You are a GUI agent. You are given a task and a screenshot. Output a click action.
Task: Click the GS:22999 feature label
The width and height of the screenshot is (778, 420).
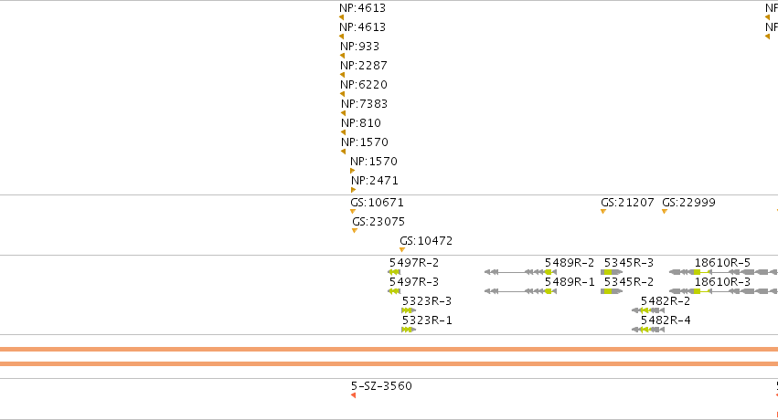688,203
